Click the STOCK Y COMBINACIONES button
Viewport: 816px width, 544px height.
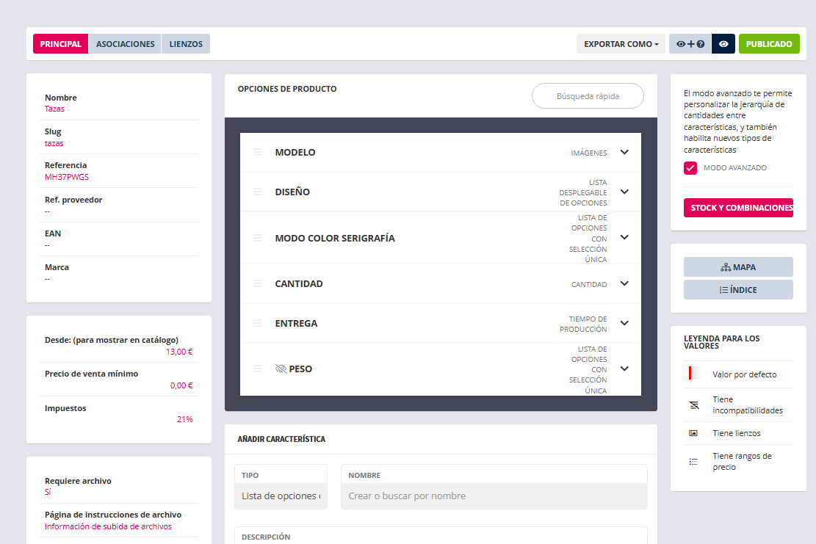(738, 208)
